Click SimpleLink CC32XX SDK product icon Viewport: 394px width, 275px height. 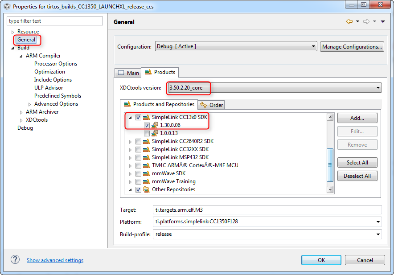click(146, 149)
